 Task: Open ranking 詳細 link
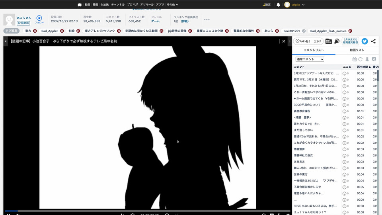pyautogui.click(x=185, y=21)
